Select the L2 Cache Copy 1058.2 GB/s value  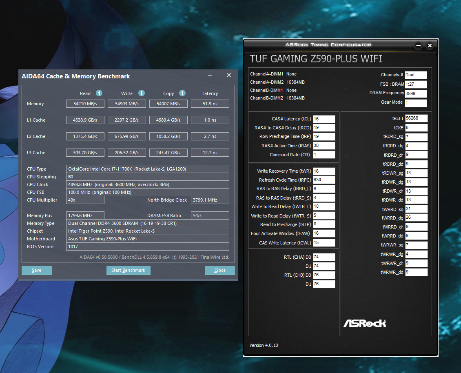[x=168, y=136]
